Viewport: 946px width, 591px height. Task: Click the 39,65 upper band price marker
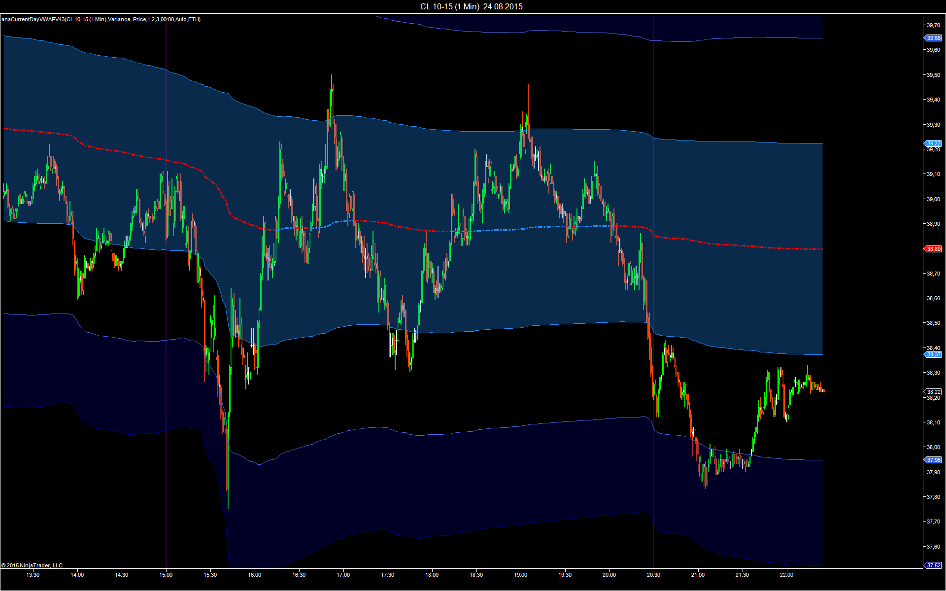coord(933,38)
